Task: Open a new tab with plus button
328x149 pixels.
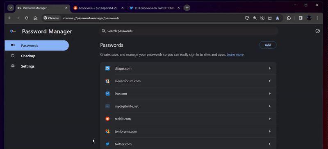Action: coord(187,8)
